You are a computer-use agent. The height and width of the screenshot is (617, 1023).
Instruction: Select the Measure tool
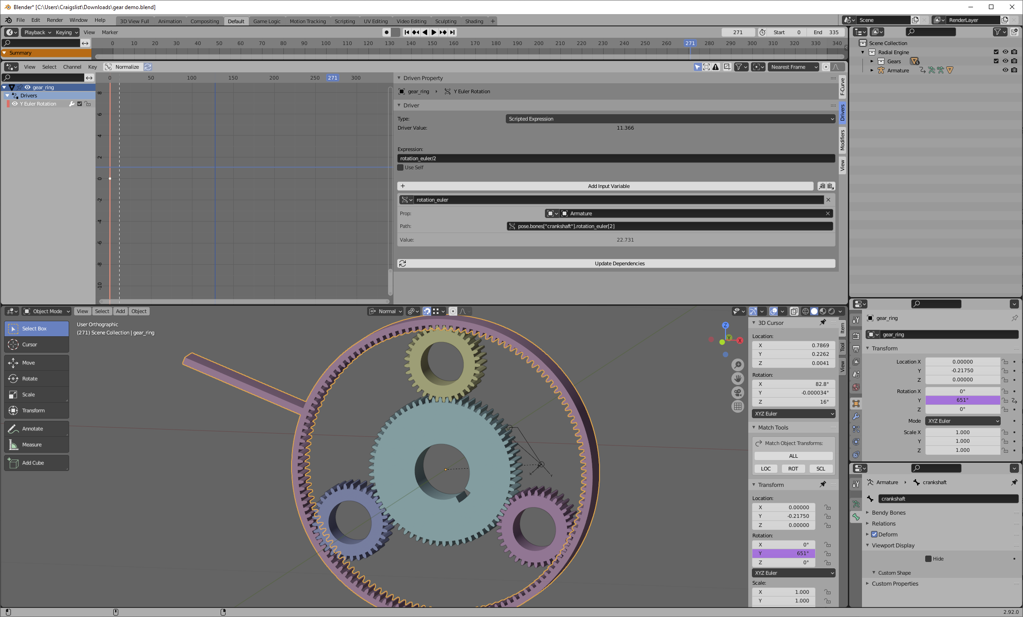click(x=37, y=445)
